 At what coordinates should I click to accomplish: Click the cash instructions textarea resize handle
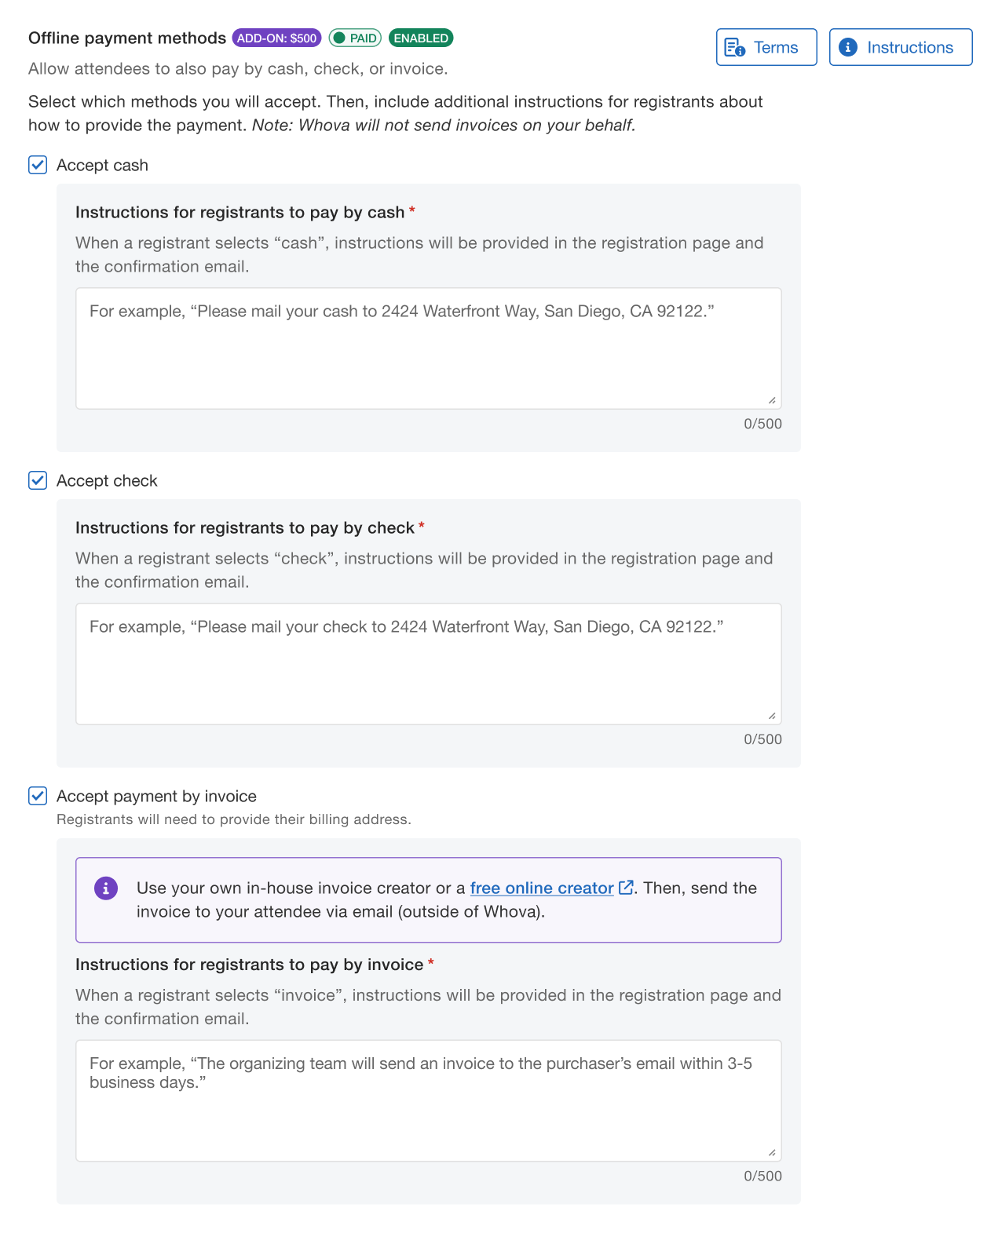772,400
